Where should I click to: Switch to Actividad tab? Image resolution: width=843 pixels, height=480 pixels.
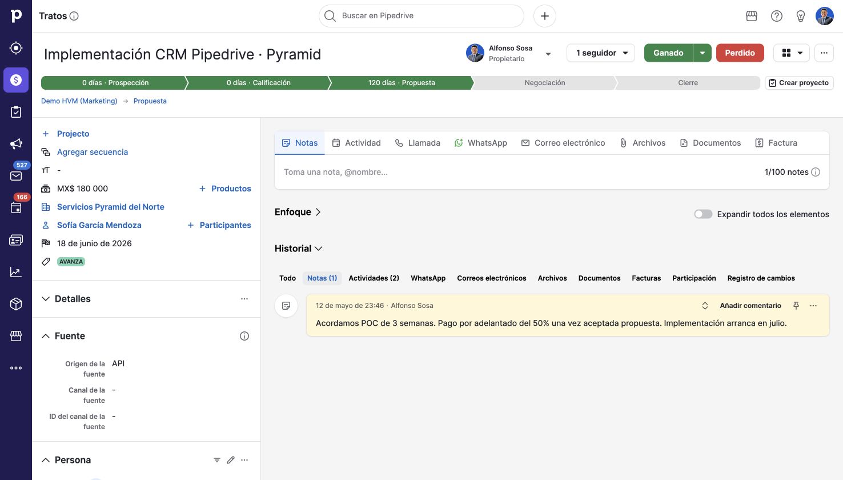click(x=356, y=143)
